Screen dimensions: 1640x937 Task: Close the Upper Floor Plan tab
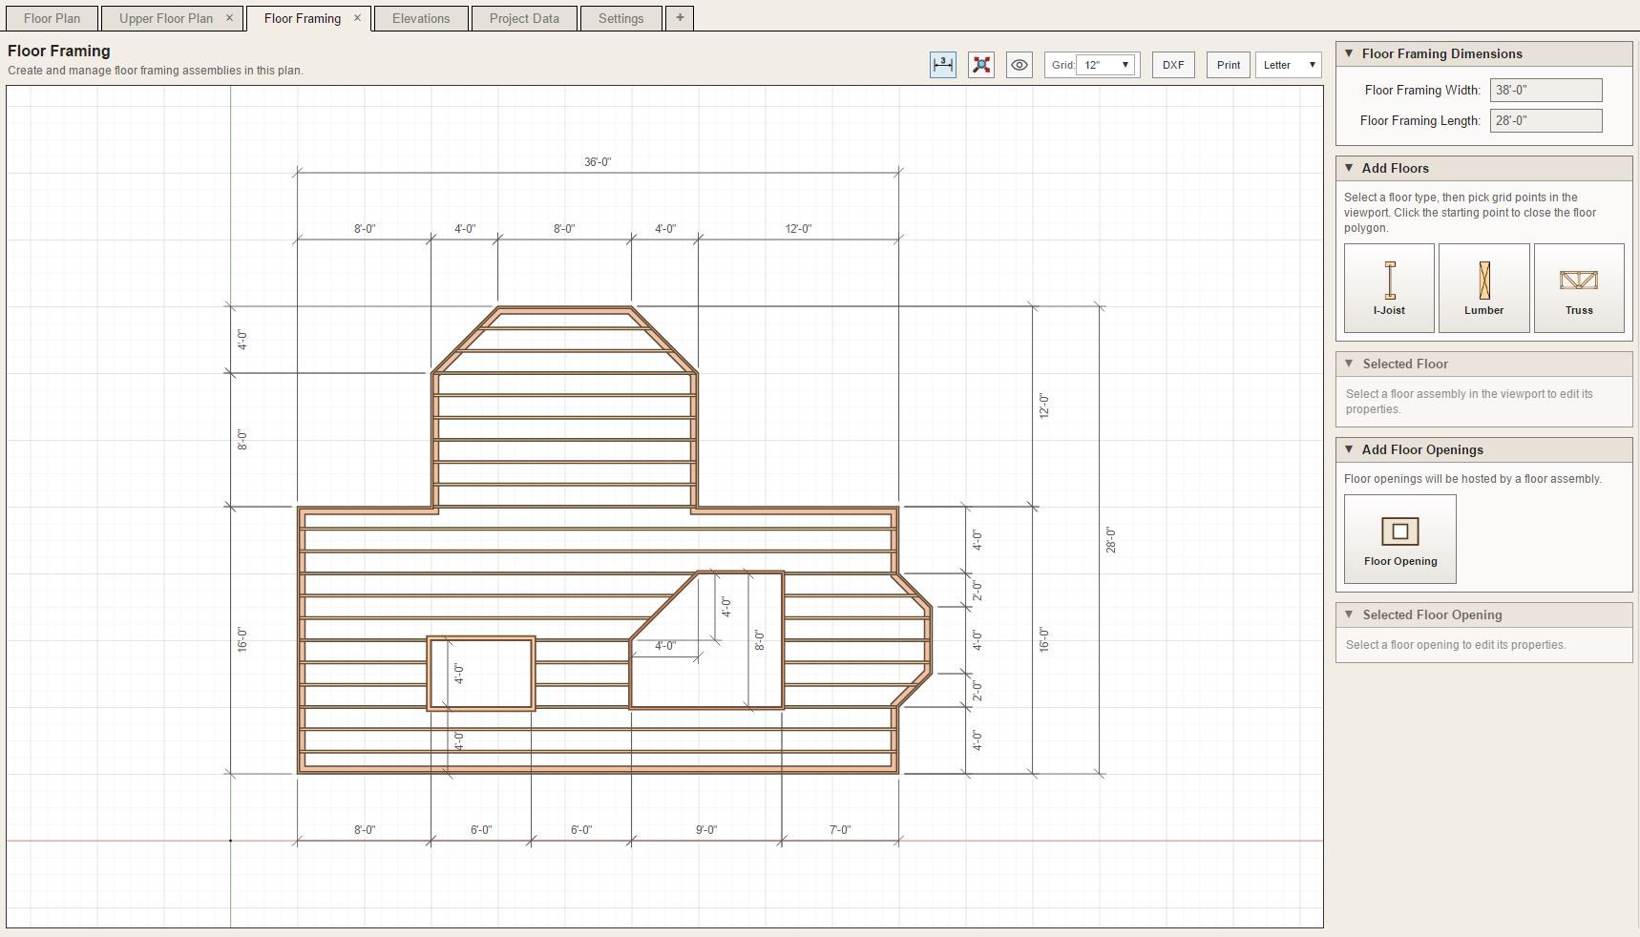[x=229, y=18]
